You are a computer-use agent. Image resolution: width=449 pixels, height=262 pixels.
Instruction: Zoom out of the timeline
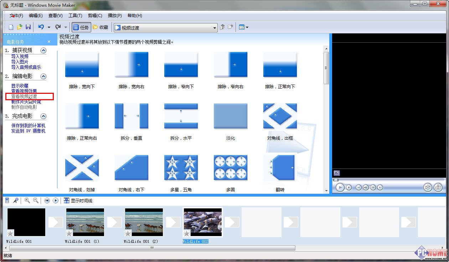(x=36, y=200)
